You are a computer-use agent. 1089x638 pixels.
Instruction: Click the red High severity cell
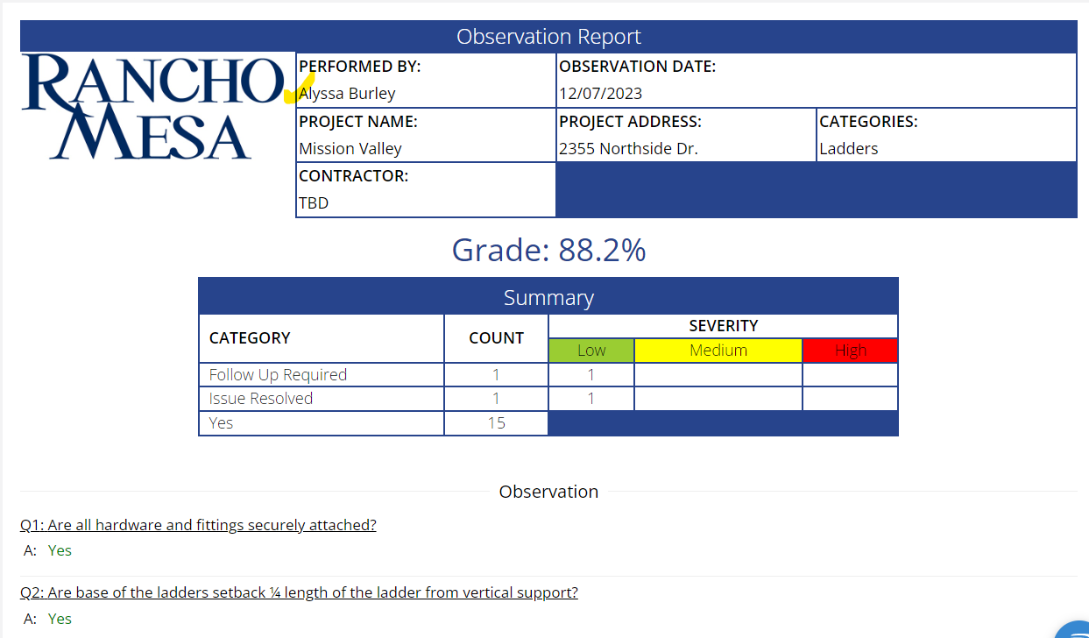click(851, 351)
